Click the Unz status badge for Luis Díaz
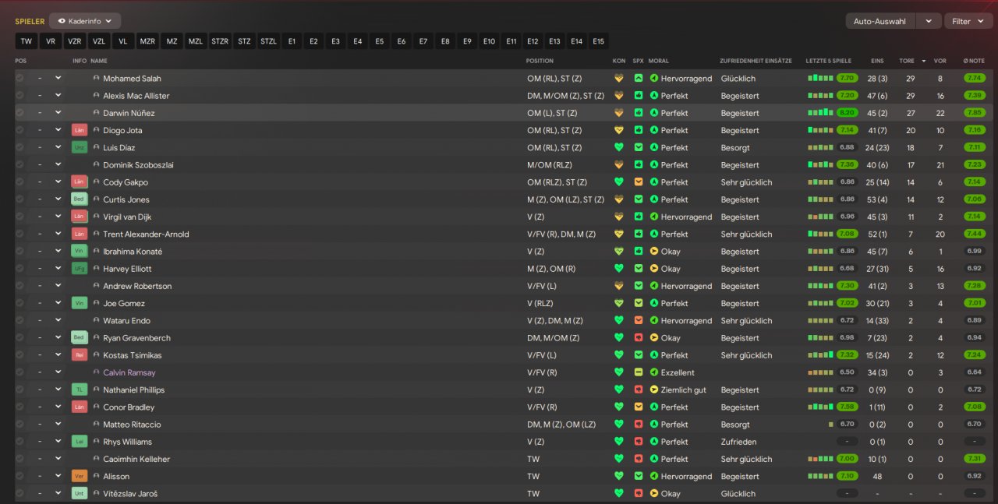Screen dimensions: 998x504 pyautogui.click(x=79, y=147)
